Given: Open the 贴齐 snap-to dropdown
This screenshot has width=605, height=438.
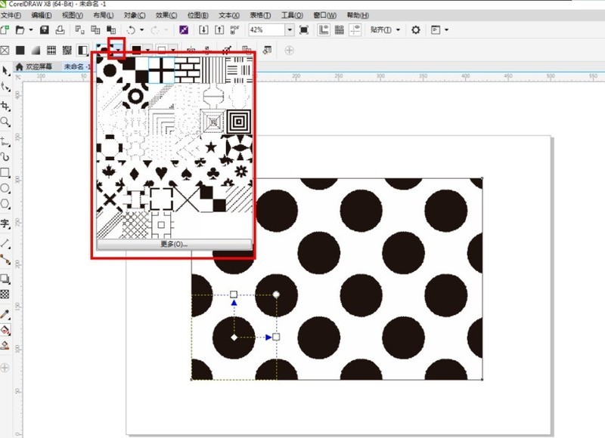Looking at the screenshot, I should point(386,29).
